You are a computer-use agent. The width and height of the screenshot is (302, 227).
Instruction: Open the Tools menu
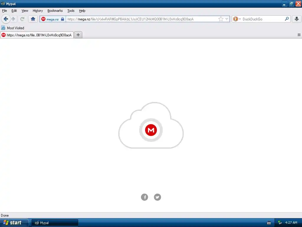coord(71,11)
